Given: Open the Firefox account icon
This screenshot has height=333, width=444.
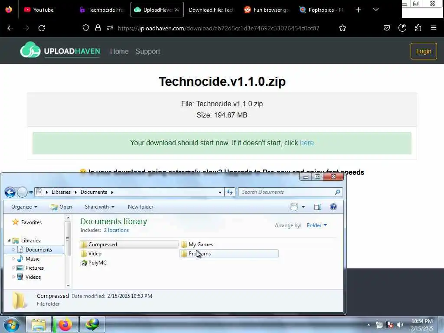Looking at the screenshot, I should (x=402, y=28).
